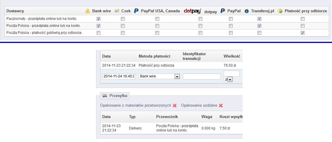Check Płatność przy odbiorze for Paczkomaty row
Screen dimensions: 332x142
coord(303,19)
